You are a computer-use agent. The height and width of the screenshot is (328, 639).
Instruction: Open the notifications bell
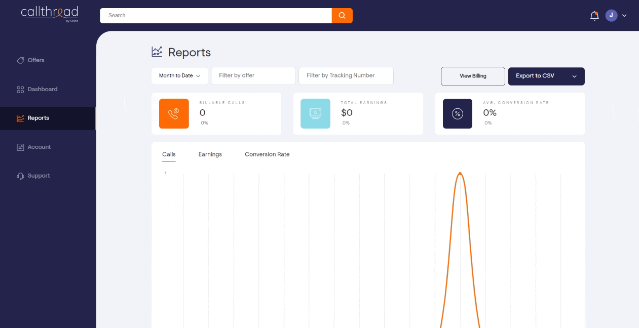tap(594, 16)
